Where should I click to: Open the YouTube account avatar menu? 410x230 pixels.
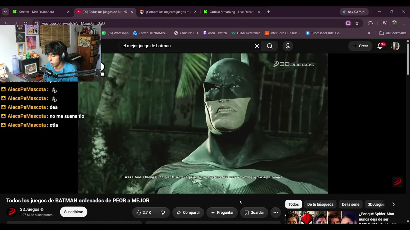click(x=395, y=46)
